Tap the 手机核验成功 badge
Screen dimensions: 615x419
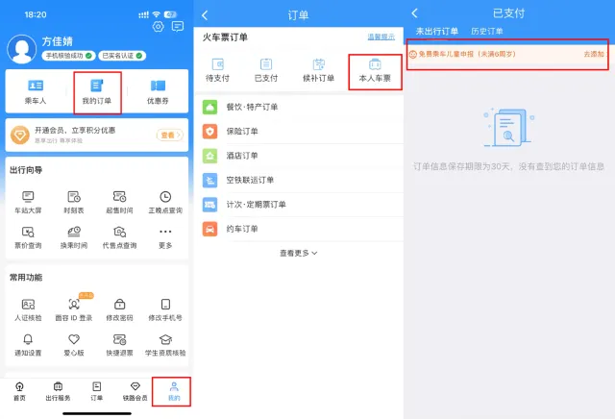(x=68, y=56)
